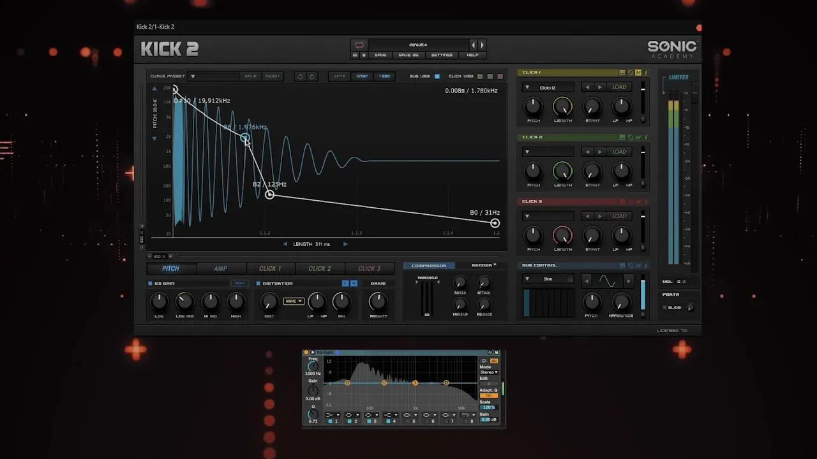Click the Click 1 level slider
The width and height of the screenshot is (817, 459).
(x=643, y=98)
